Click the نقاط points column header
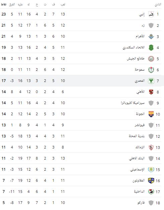This screenshot has width=164, height=210. [x=3, y=4]
